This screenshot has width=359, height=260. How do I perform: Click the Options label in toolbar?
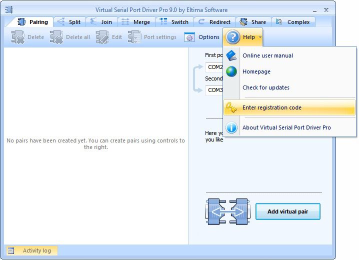point(209,37)
